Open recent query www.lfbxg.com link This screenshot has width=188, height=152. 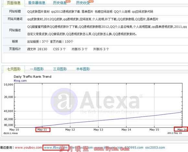point(56,147)
